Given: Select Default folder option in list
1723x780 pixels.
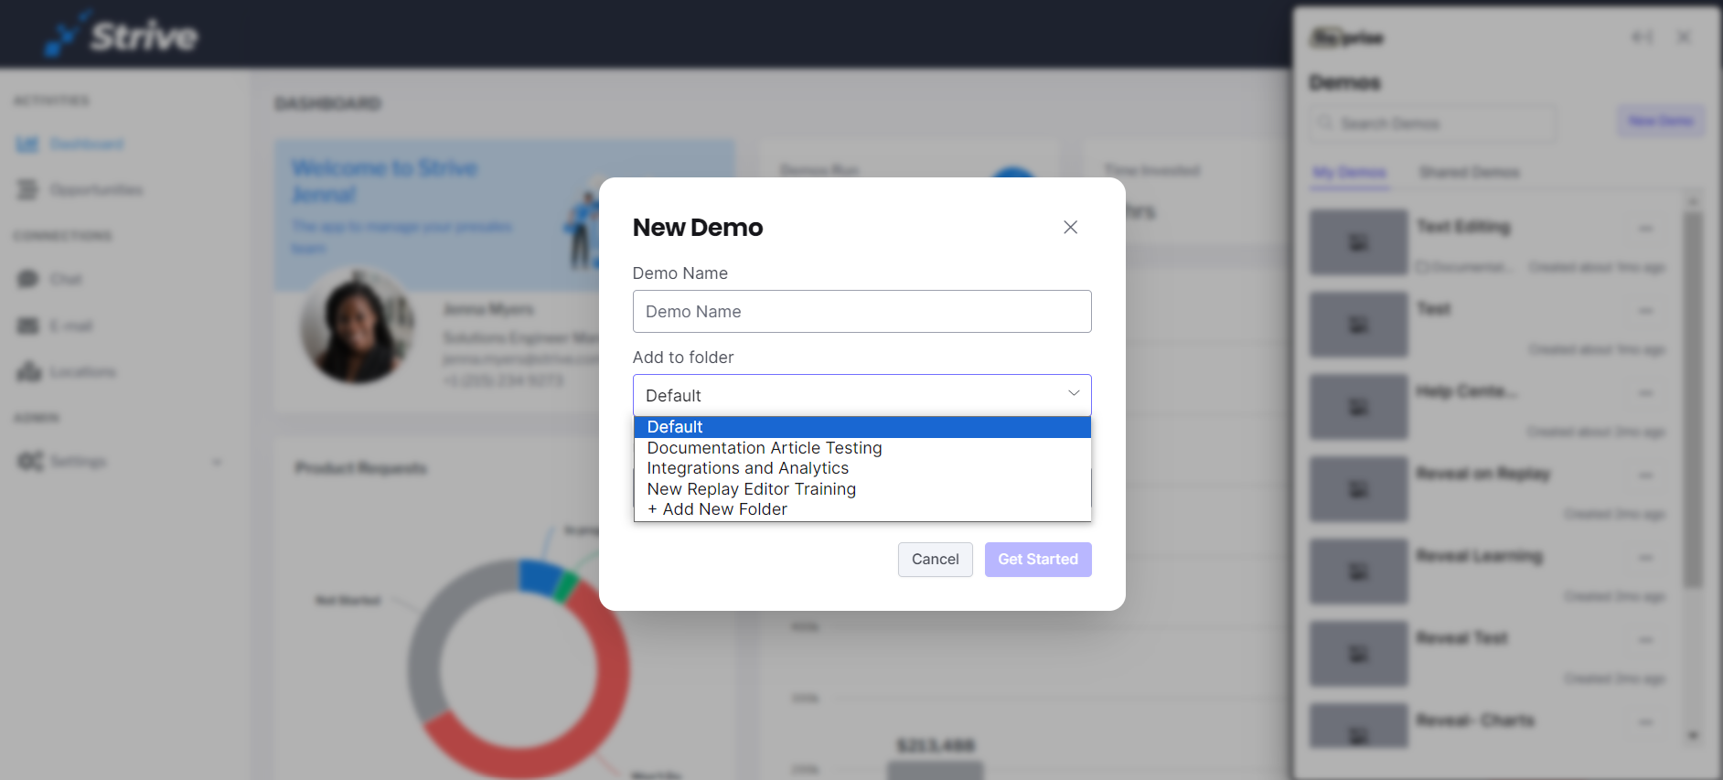Looking at the screenshot, I should [861, 427].
